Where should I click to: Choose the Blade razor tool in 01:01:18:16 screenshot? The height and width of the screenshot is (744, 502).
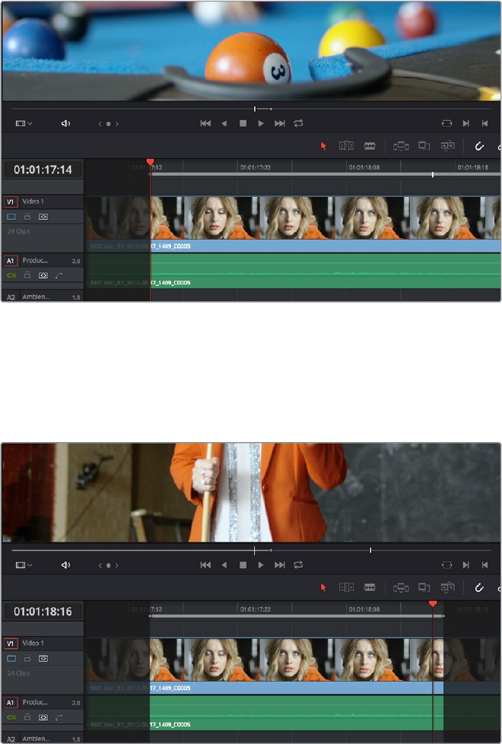[x=370, y=588]
